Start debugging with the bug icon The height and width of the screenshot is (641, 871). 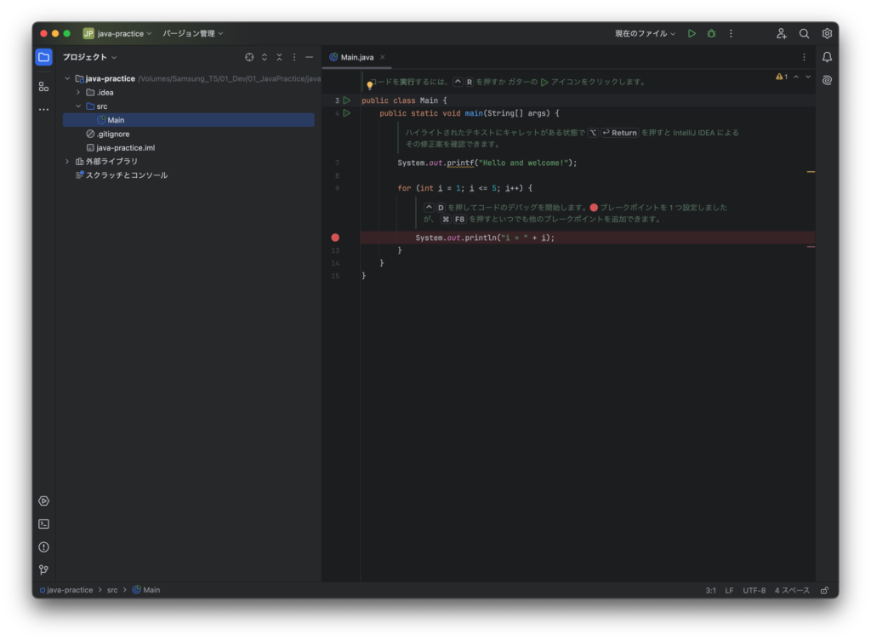[x=711, y=33]
